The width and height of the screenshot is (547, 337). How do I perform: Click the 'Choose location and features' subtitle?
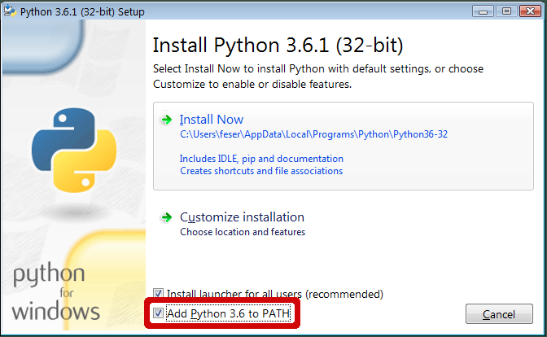pyautogui.click(x=243, y=232)
